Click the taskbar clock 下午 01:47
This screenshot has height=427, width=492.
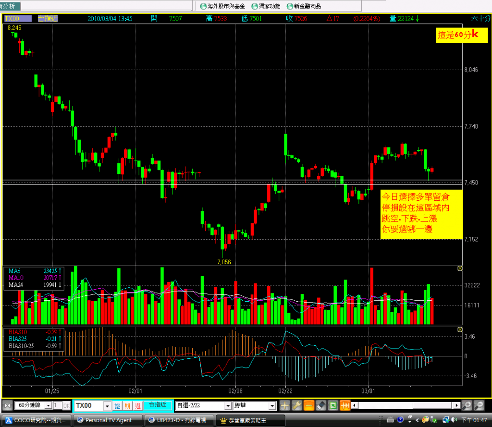(x=474, y=420)
